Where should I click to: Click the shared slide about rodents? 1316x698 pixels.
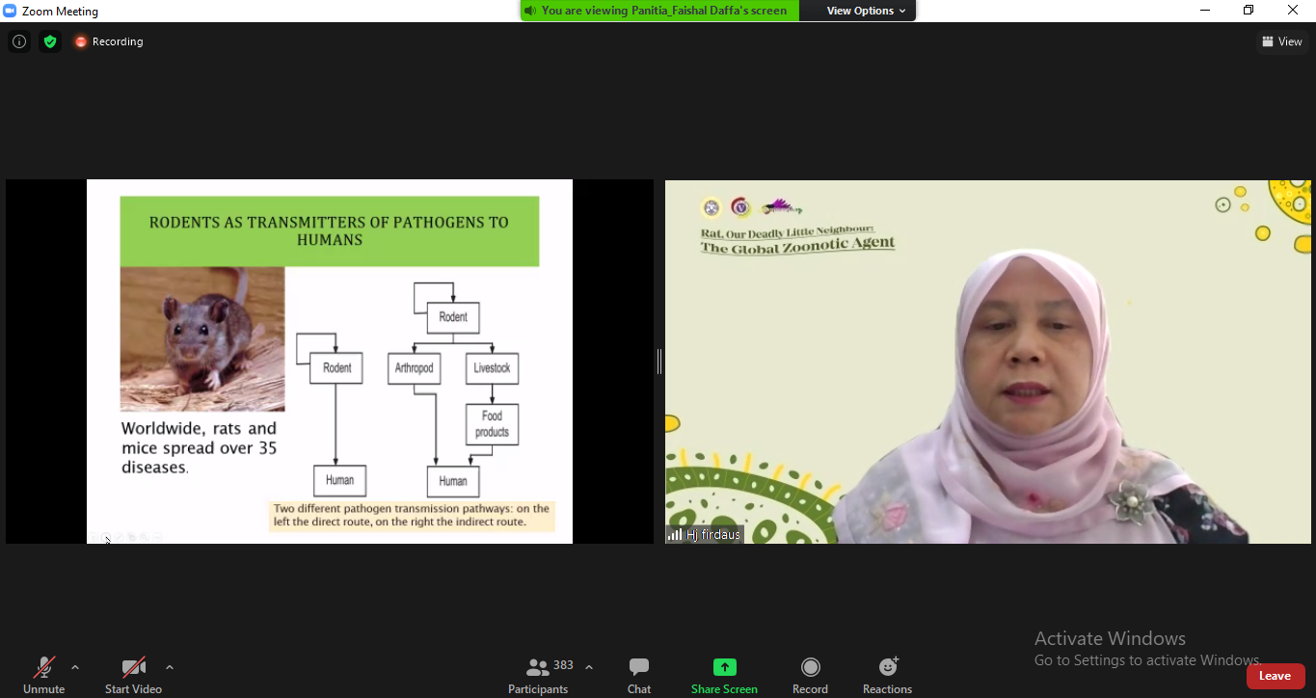click(x=330, y=362)
